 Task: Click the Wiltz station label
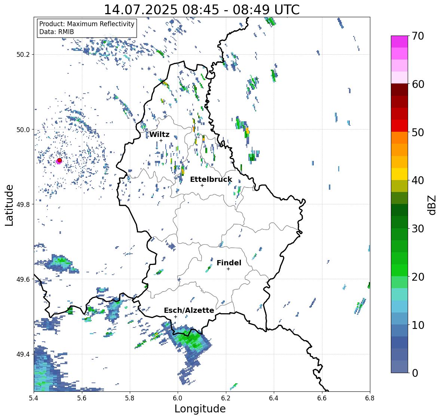coord(159,134)
